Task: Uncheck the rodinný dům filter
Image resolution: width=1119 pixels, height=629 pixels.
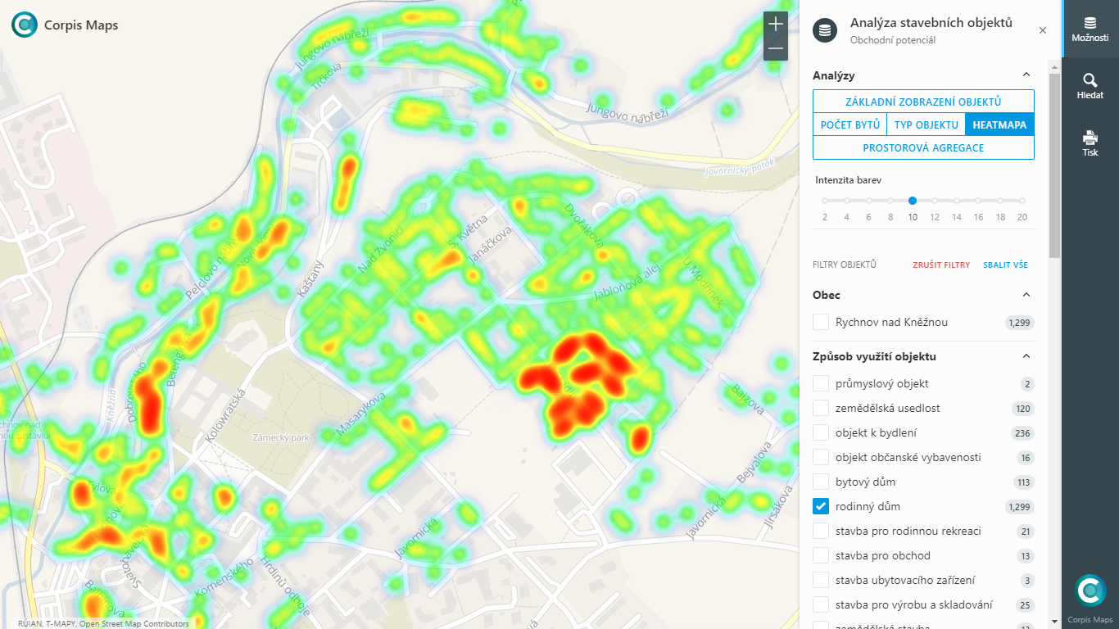Action: pyautogui.click(x=821, y=506)
